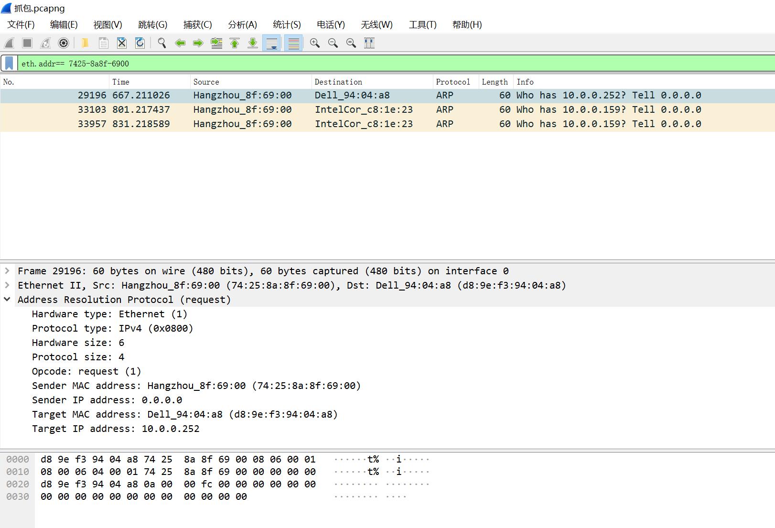
Task: Expand the Frame 29196 tree item
Action: [7, 271]
